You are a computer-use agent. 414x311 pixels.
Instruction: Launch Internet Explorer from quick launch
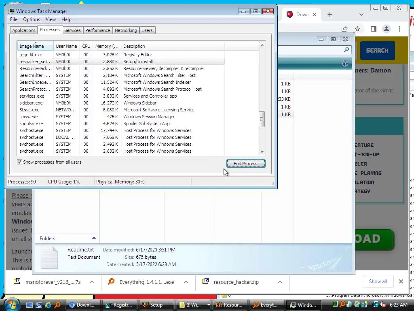(x=49, y=305)
